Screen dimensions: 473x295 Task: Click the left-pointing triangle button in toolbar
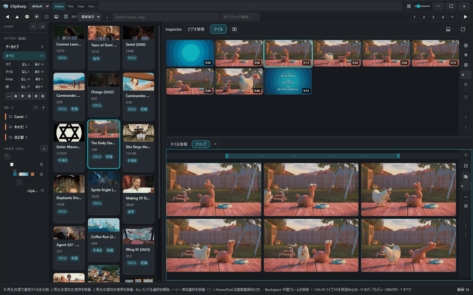pyautogui.click(x=7, y=17)
